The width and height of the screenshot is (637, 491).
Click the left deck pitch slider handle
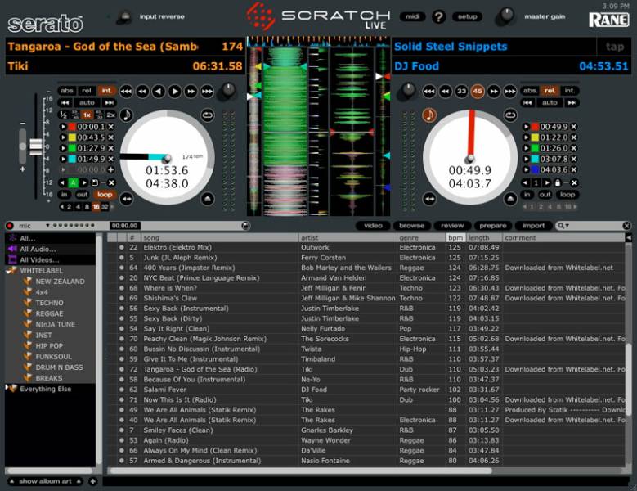click(36, 146)
